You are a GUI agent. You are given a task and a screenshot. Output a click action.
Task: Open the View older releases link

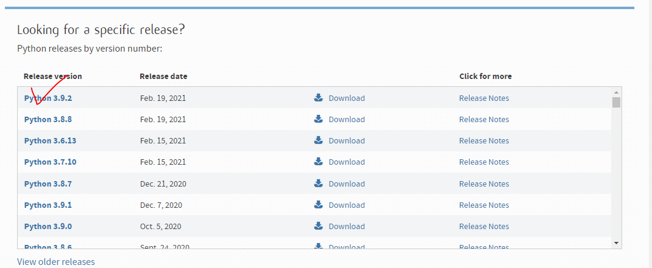(x=55, y=262)
